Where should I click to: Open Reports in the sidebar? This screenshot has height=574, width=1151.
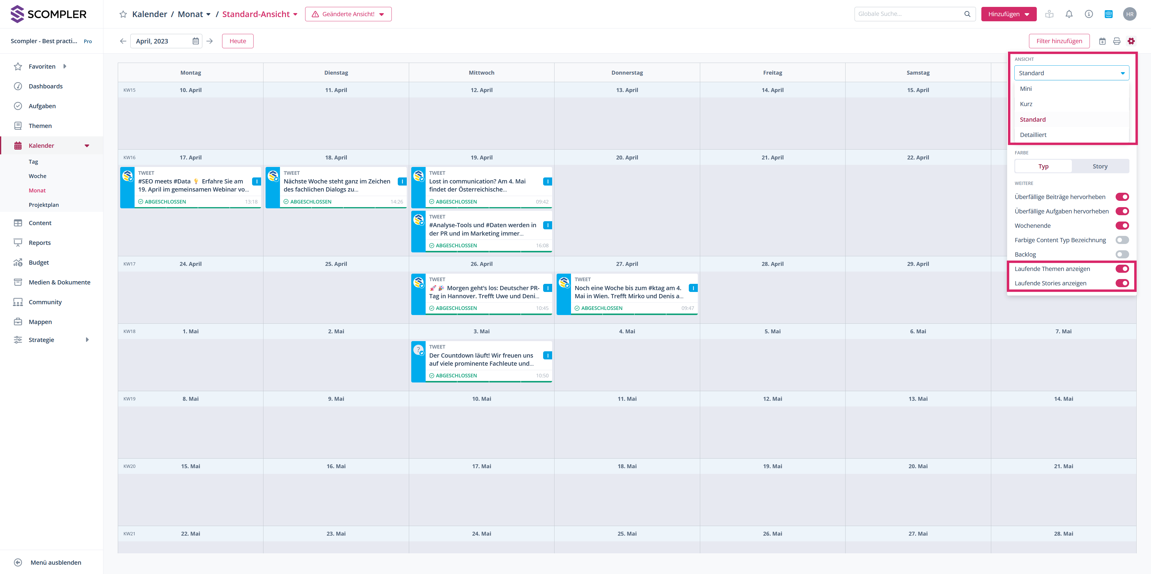point(40,242)
